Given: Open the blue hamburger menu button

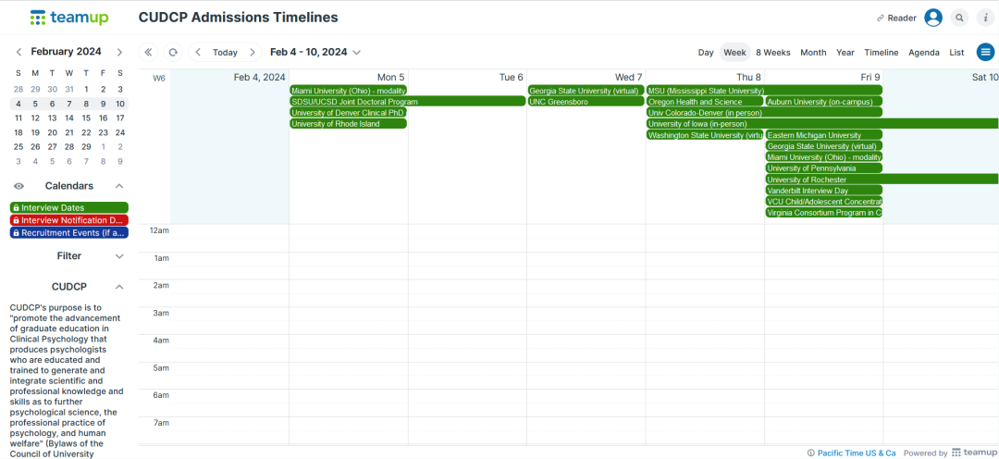Looking at the screenshot, I should click(x=985, y=53).
